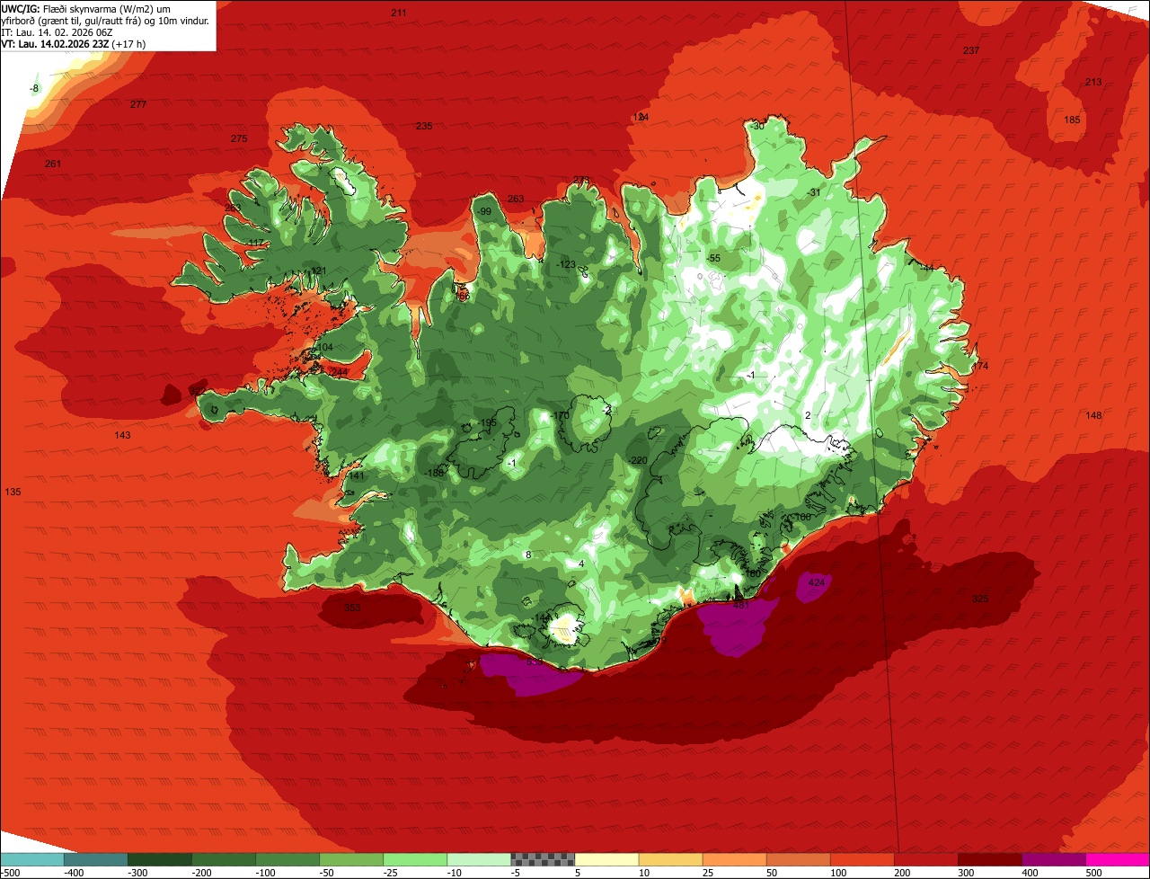Click the '-123' value on the map
1150x879 pixels.
pyautogui.click(x=566, y=264)
